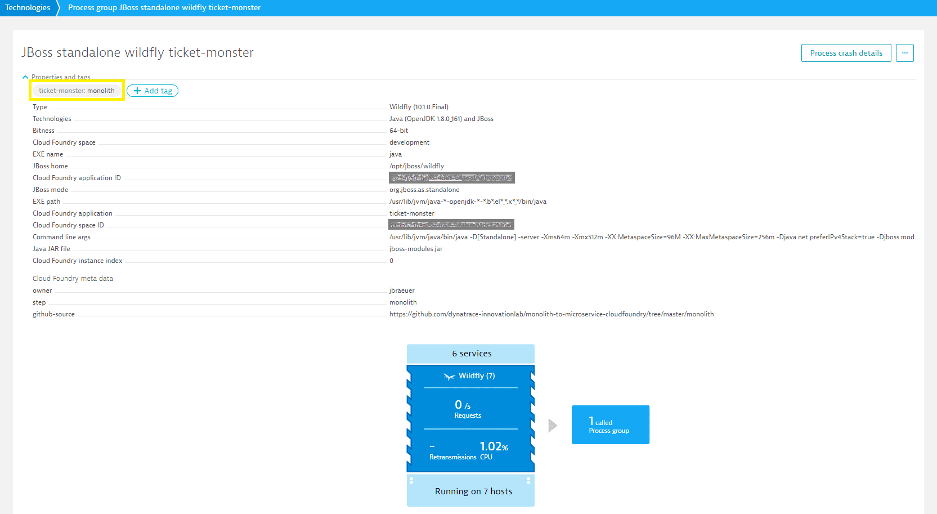Select the Wildfly (7) process title
Screen dimensions: 937x514
coord(476,376)
